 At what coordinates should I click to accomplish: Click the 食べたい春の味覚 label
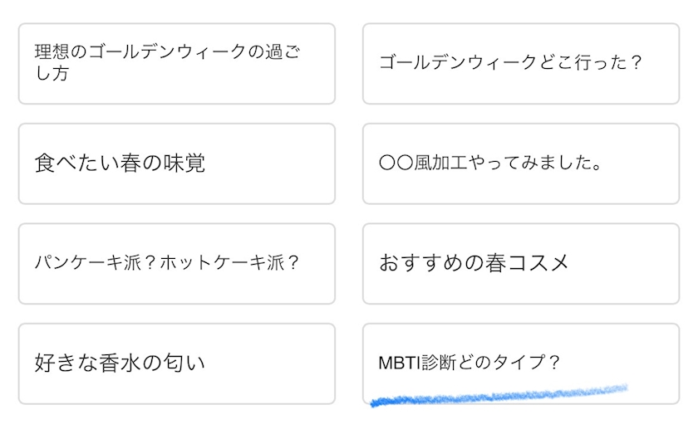click(120, 163)
